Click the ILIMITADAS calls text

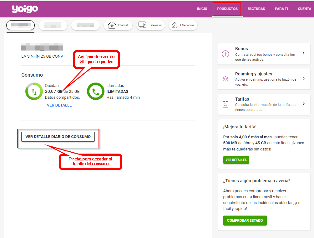pos(117,91)
